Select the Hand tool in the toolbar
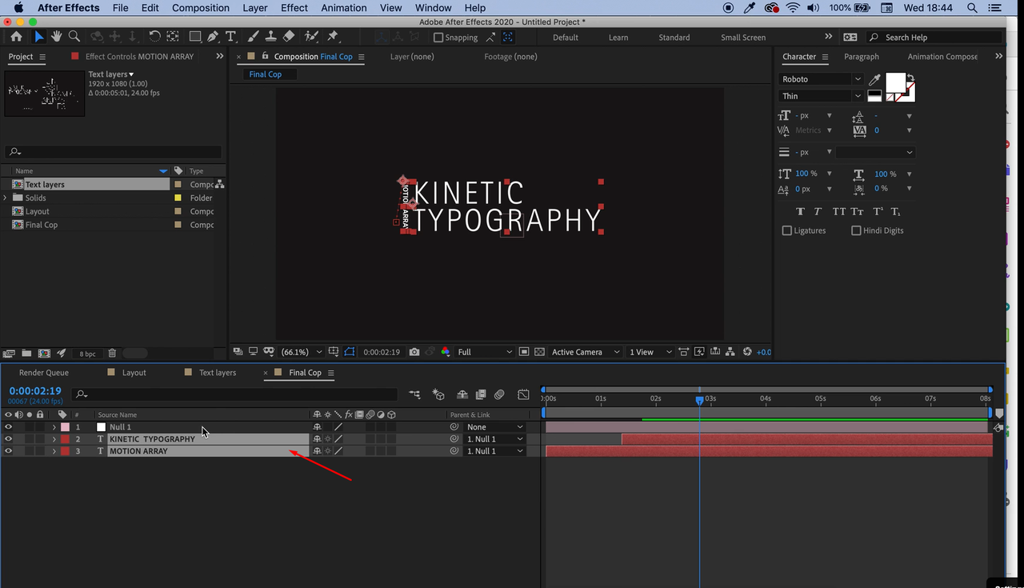Image resolution: width=1024 pixels, height=588 pixels. pos(56,37)
